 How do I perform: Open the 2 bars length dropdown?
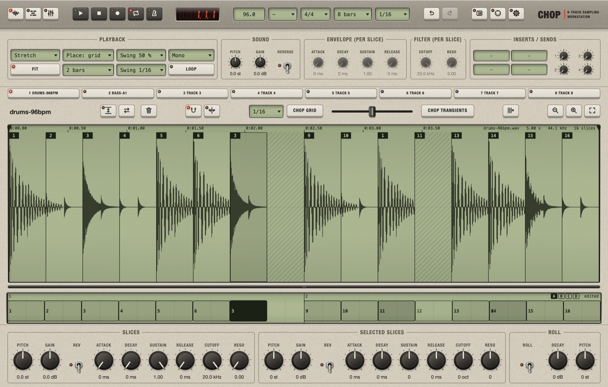tap(88, 70)
